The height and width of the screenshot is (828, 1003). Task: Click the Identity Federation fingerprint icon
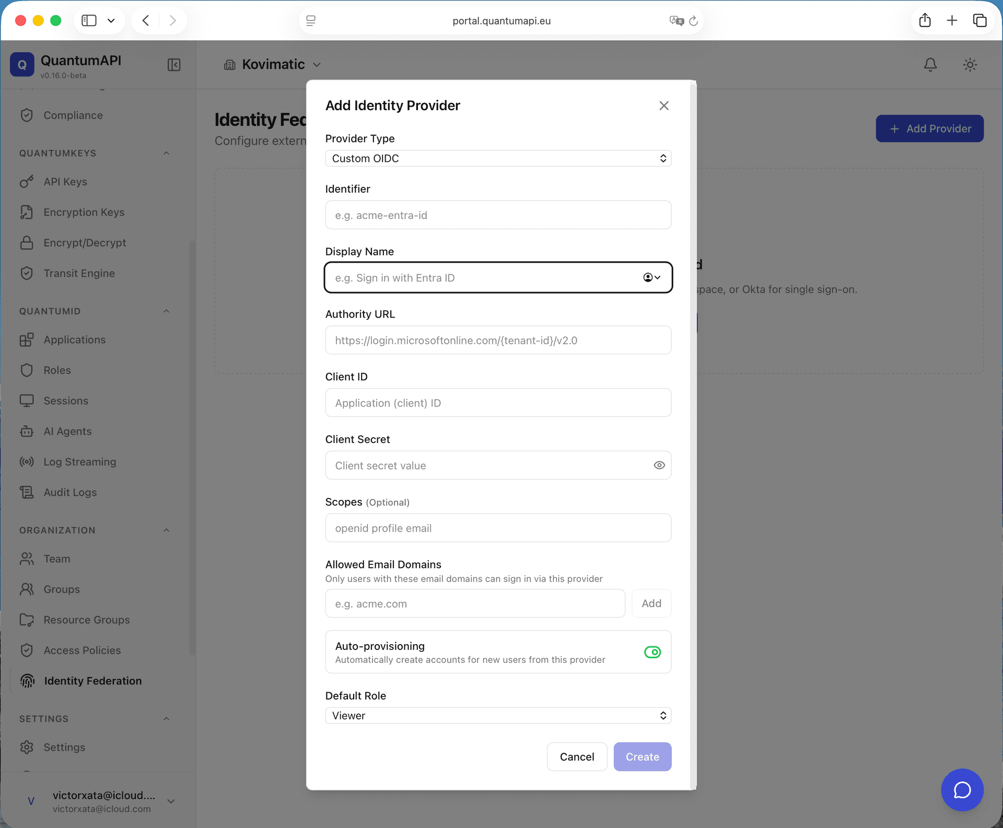(x=27, y=681)
